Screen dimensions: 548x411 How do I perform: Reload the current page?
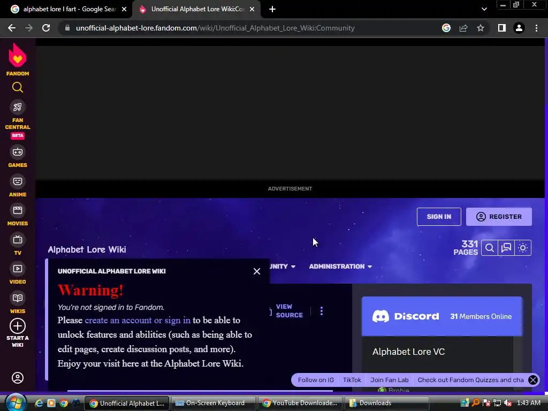[x=46, y=28]
